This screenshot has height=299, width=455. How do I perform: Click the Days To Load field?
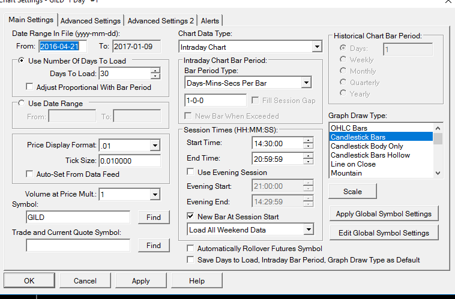coord(125,73)
